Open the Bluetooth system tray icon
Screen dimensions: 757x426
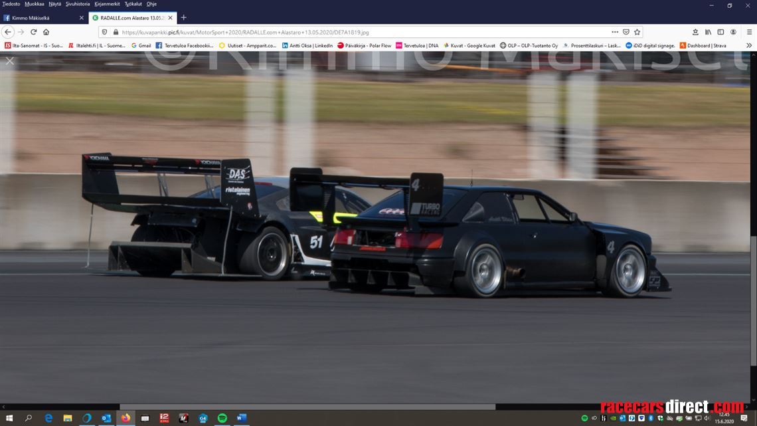651,419
